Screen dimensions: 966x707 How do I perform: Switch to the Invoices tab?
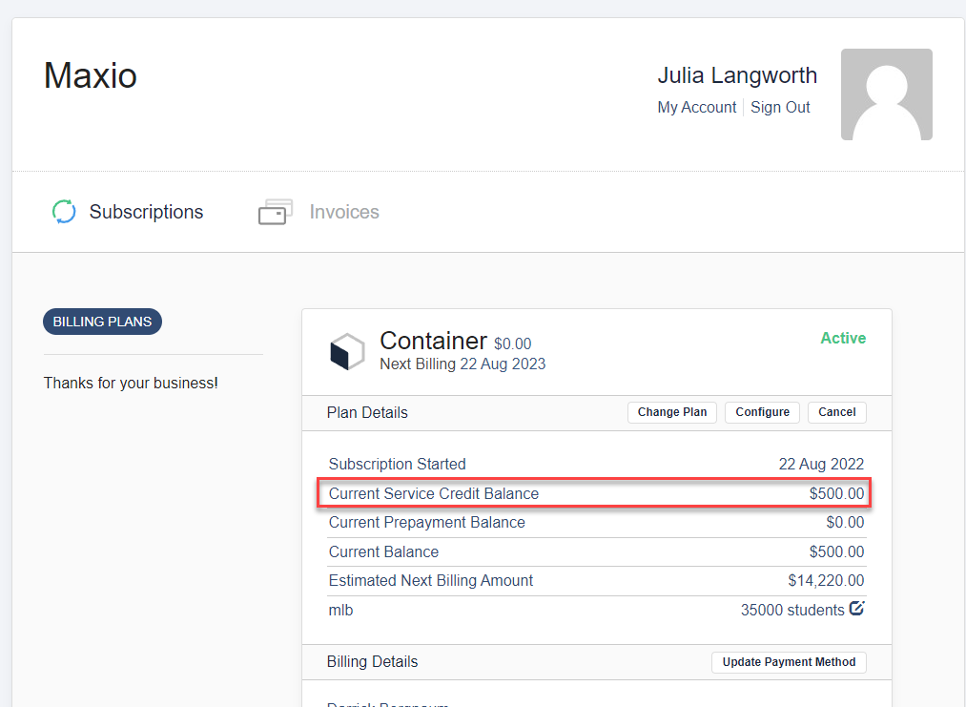pyautogui.click(x=343, y=212)
